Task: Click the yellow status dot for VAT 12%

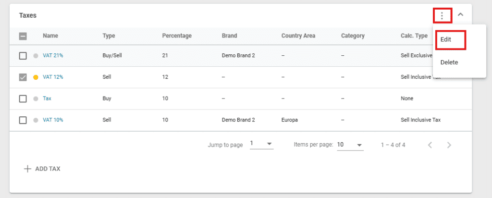Action: point(36,77)
